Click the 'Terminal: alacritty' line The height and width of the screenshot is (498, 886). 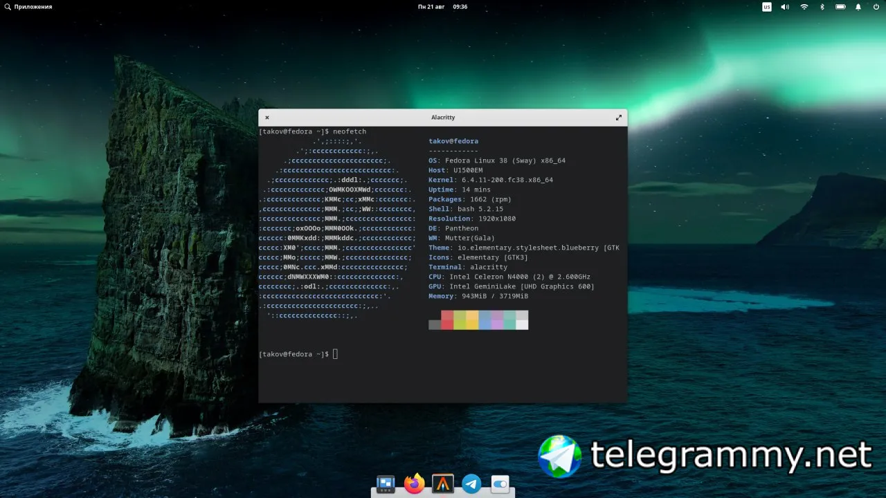[x=468, y=267]
